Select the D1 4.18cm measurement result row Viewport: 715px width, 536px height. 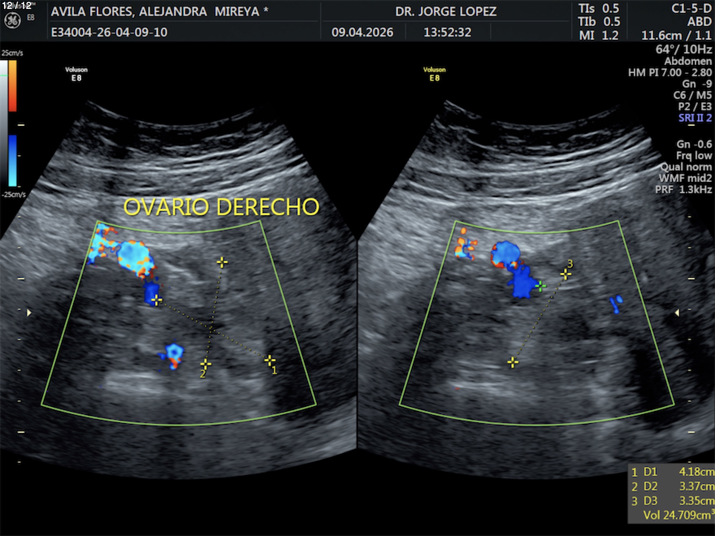click(x=672, y=472)
